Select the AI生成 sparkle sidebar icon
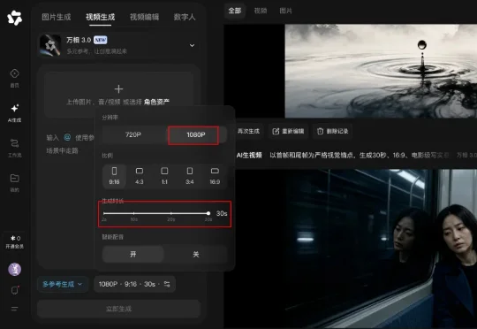This screenshot has height=329, width=477. [15, 113]
